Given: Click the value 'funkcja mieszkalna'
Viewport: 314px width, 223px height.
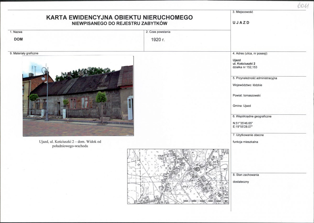Looking at the screenshot, I should click(245, 142).
